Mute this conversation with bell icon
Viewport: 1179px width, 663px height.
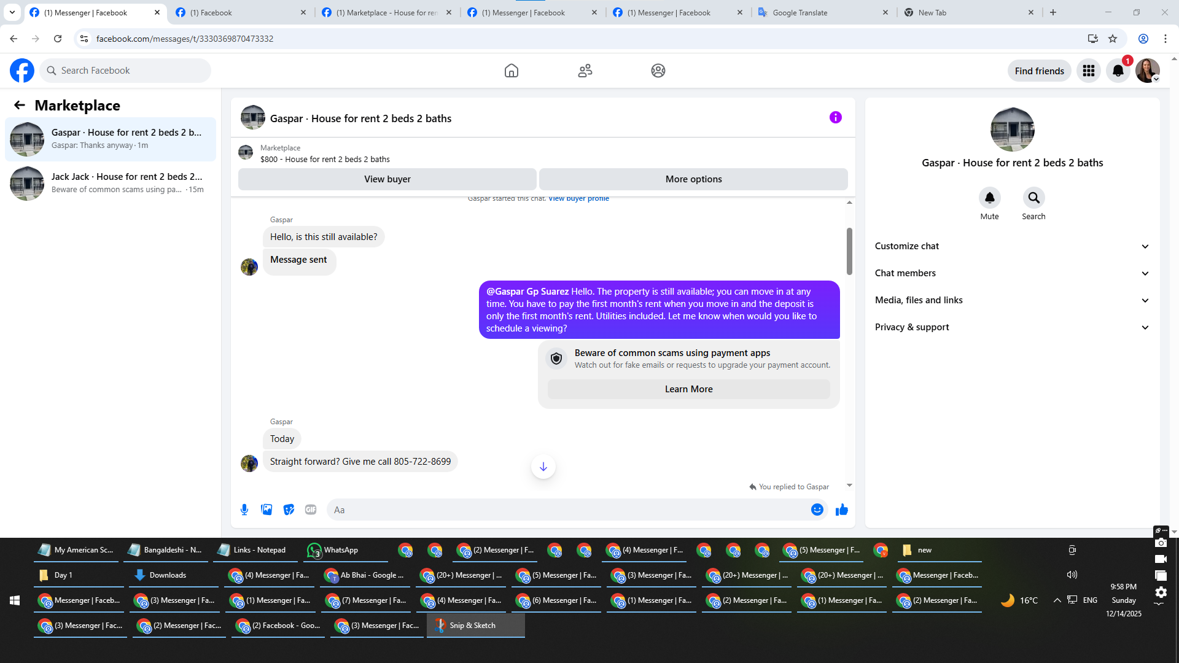pyautogui.click(x=989, y=198)
